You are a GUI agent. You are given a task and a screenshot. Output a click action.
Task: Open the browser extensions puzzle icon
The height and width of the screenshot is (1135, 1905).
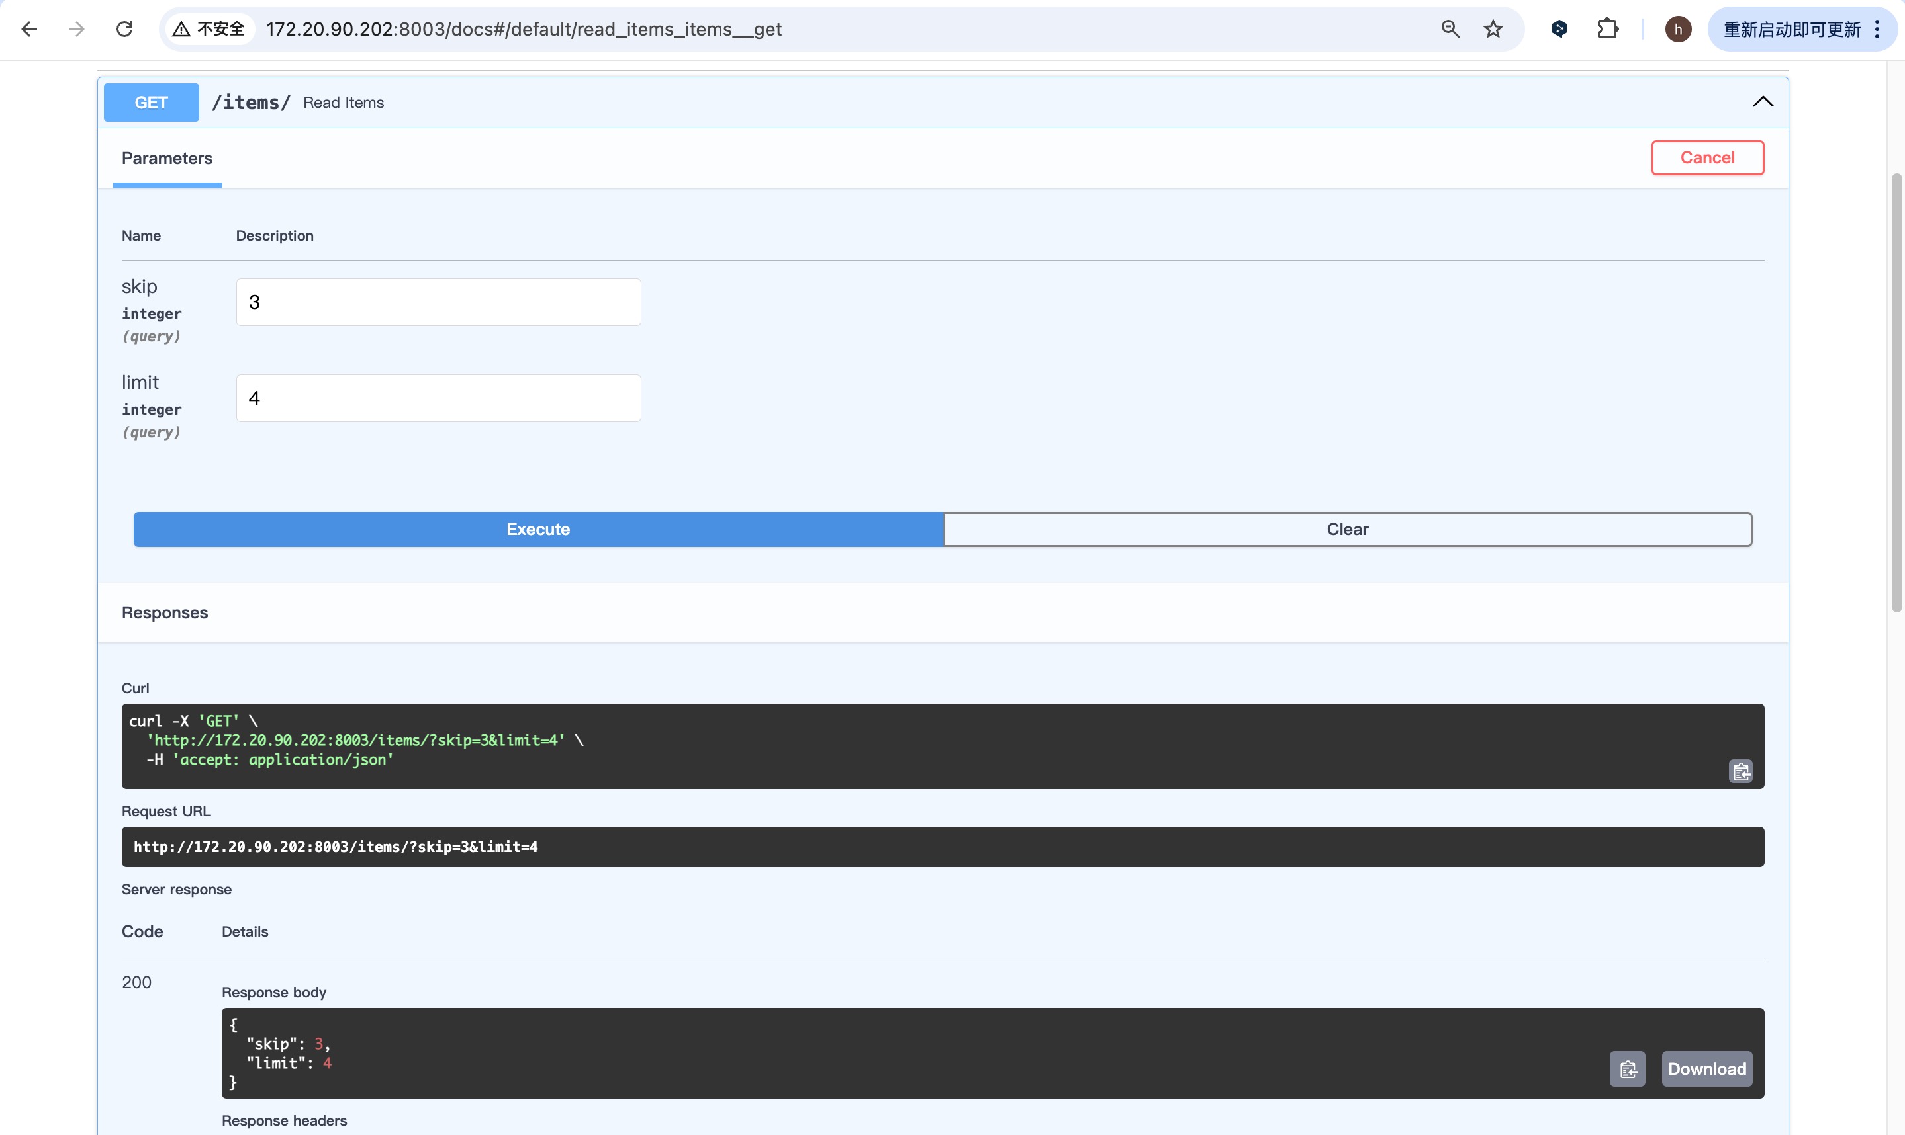point(1607,29)
